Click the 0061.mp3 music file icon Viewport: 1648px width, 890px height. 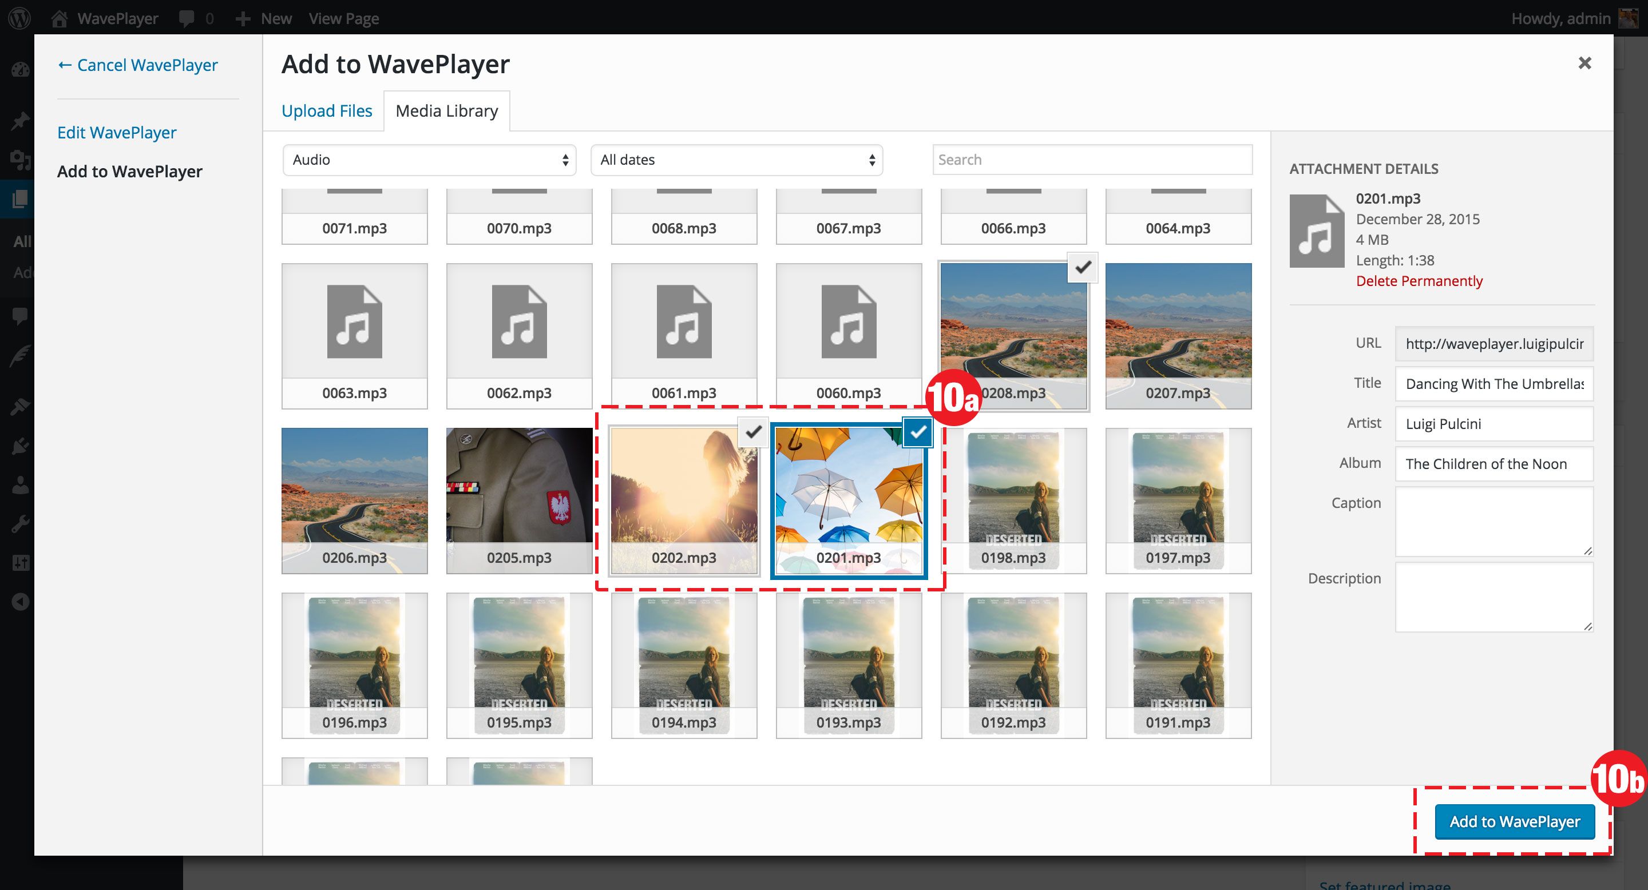(684, 321)
